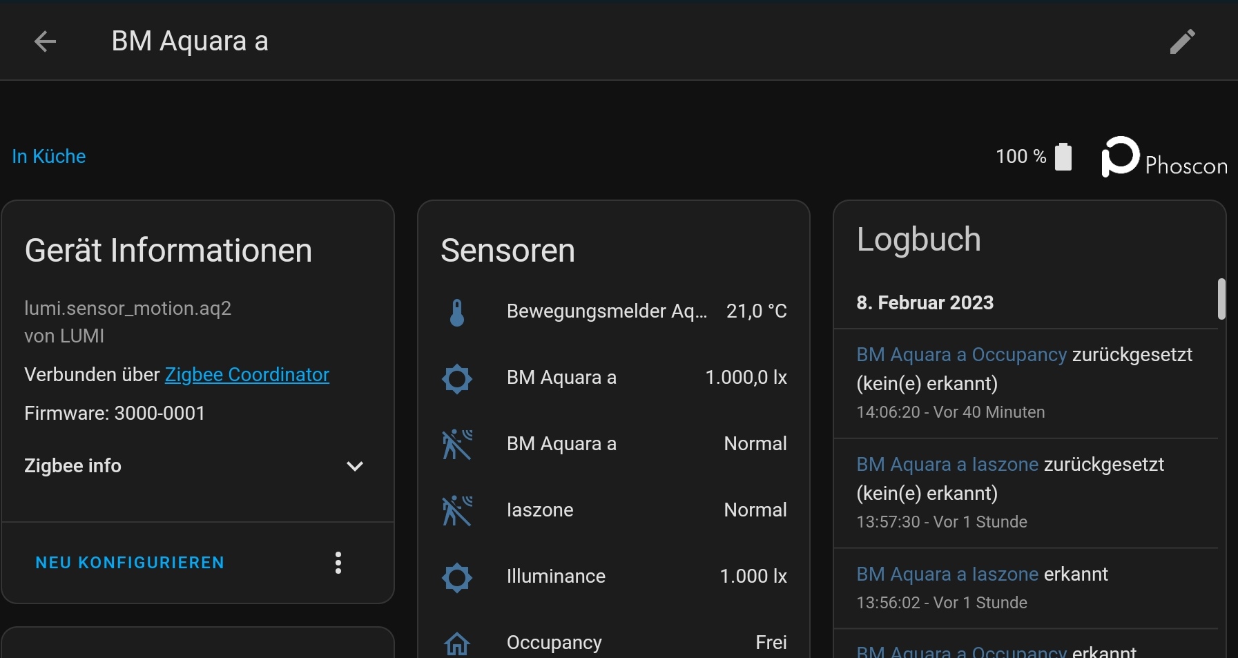Click the Phoscon logo
This screenshot has height=658, width=1238.
1163,157
